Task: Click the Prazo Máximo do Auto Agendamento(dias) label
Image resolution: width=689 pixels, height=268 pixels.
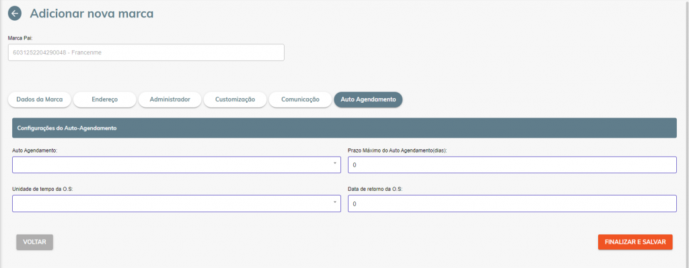Action: coord(397,150)
